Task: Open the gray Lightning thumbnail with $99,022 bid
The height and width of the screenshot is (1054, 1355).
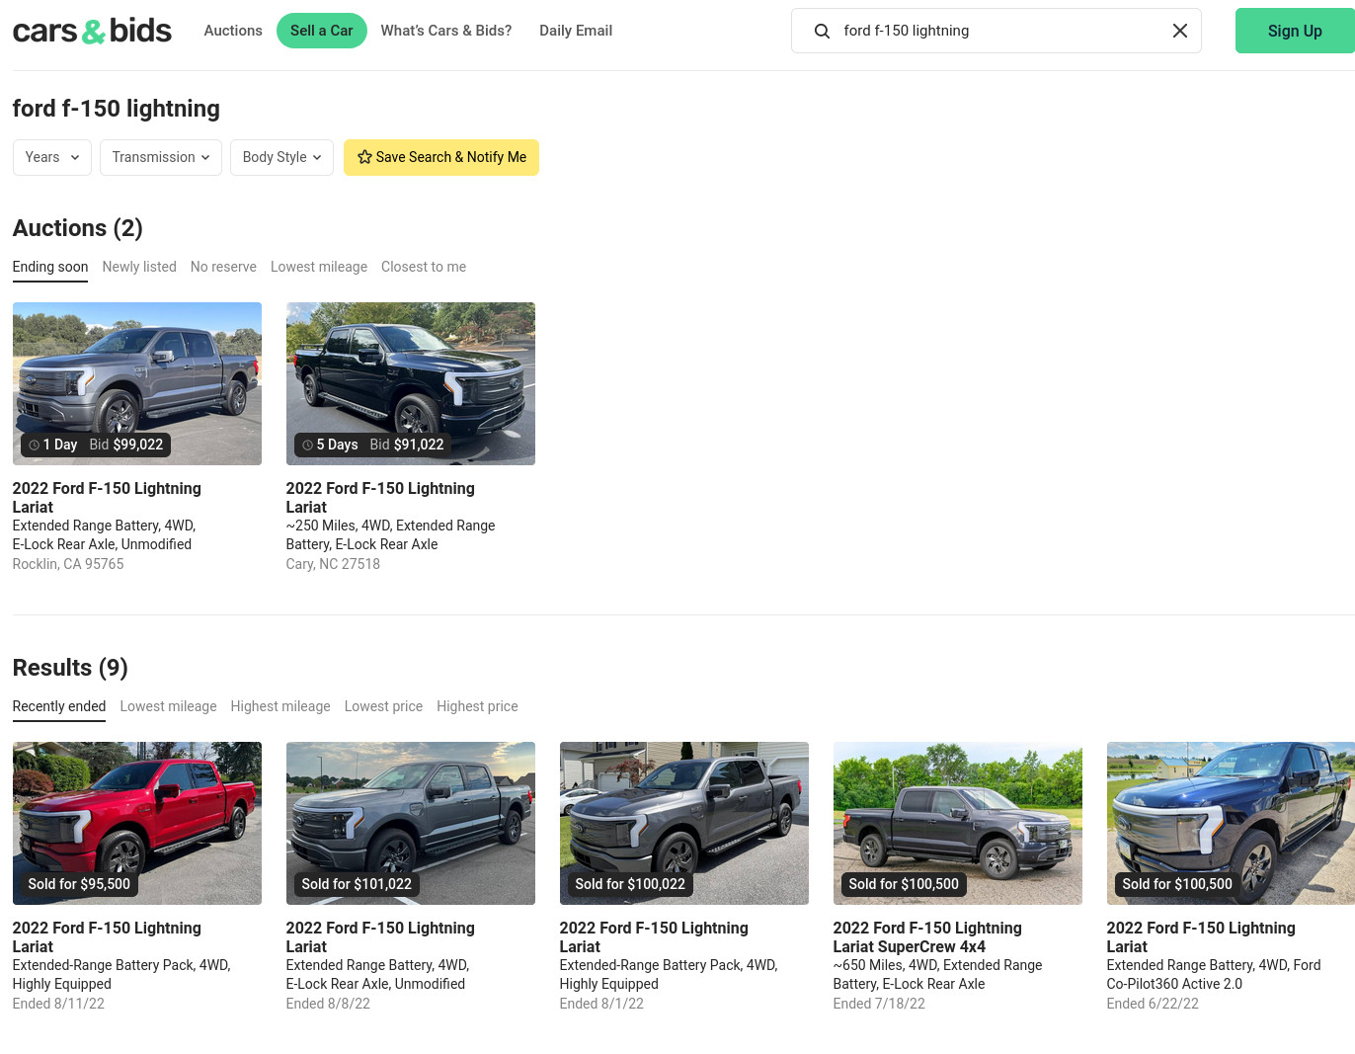Action: pyautogui.click(x=137, y=383)
